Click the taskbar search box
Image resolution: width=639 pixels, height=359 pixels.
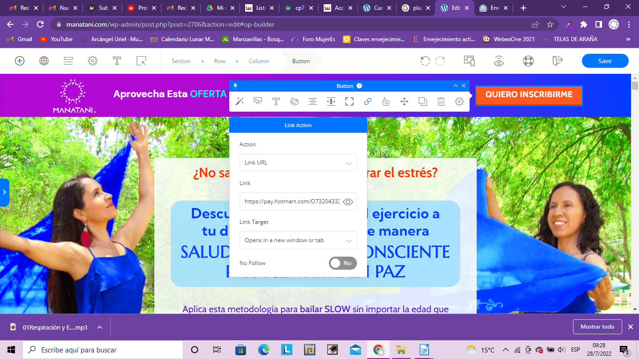click(103, 350)
